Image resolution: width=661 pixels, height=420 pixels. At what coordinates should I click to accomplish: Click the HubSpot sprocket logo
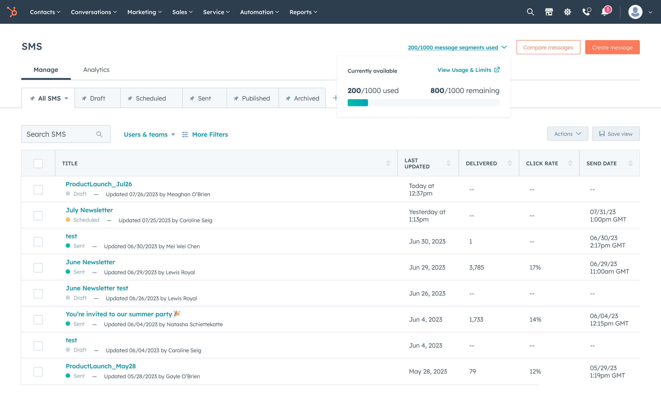pyautogui.click(x=12, y=12)
